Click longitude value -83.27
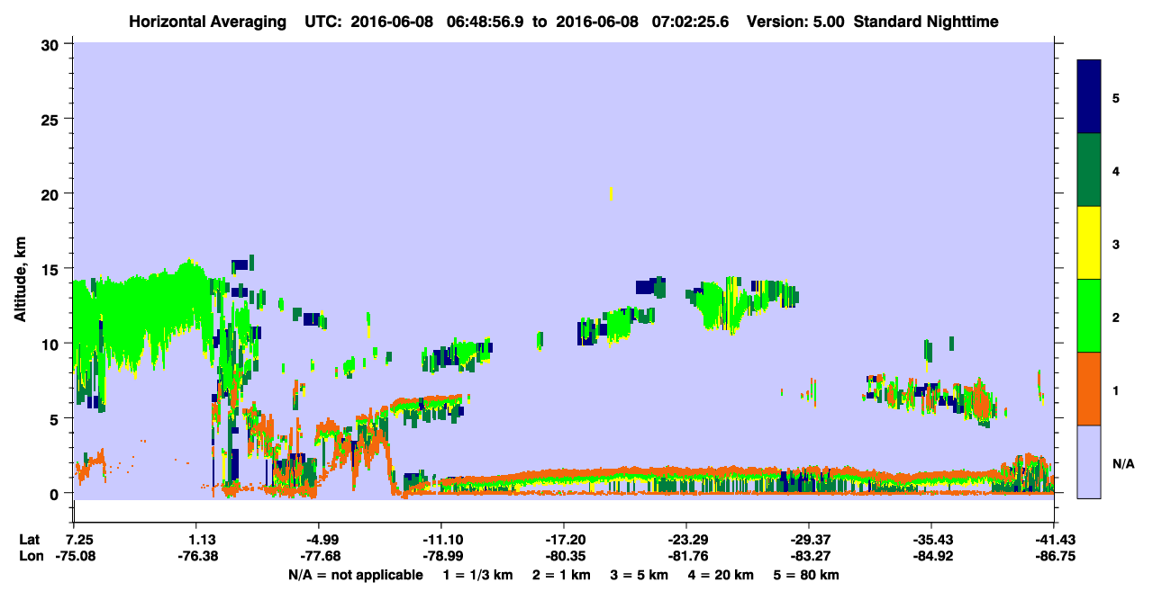1171x600 pixels. tap(809, 556)
